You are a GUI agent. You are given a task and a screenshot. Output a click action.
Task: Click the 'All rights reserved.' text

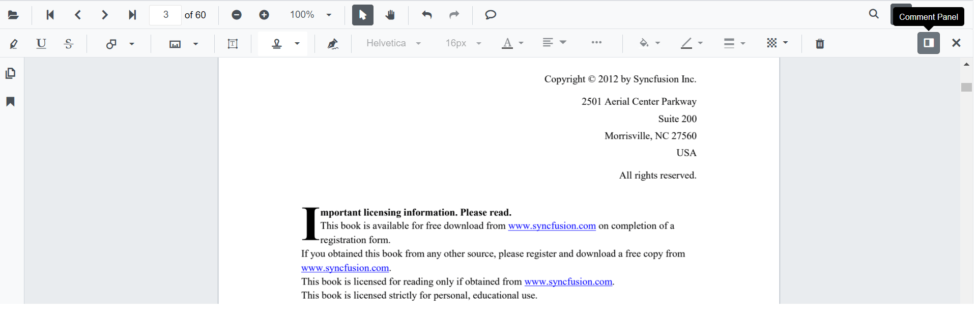pos(657,176)
